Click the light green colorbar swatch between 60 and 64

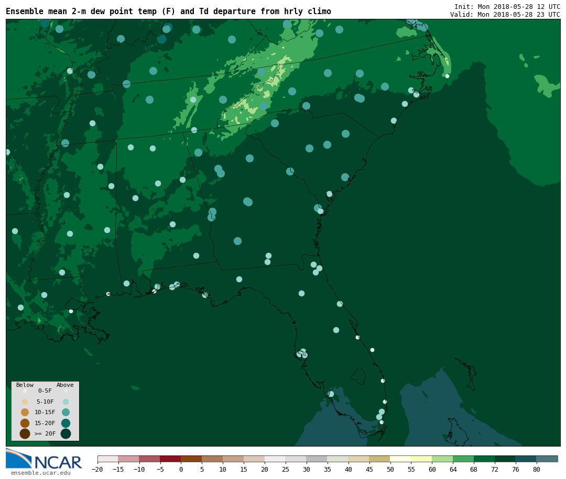(x=442, y=459)
